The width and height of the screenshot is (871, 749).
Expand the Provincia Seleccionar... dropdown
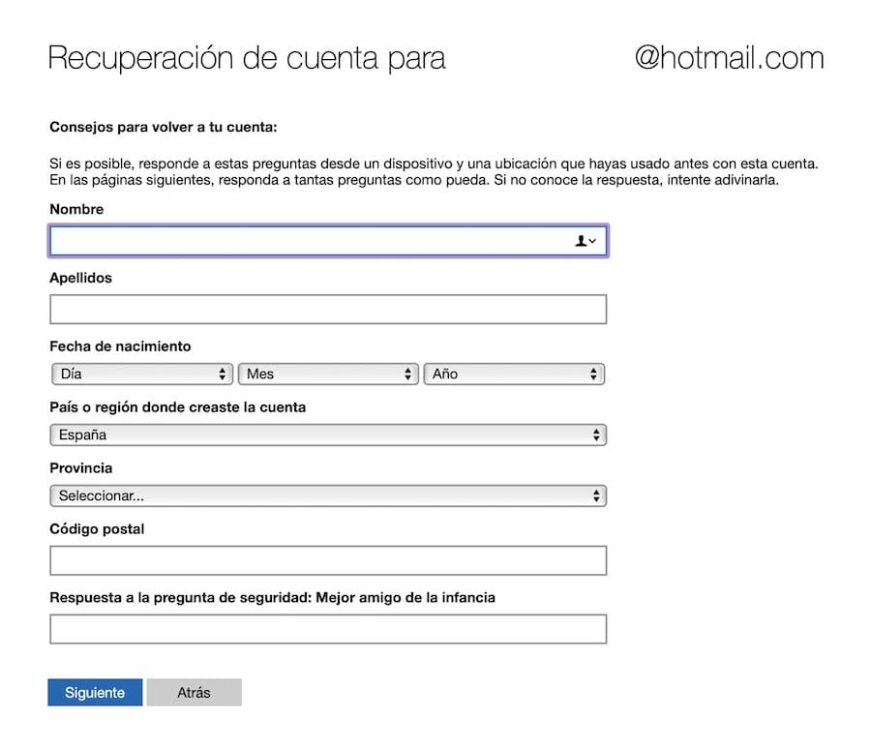tap(328, 496)
